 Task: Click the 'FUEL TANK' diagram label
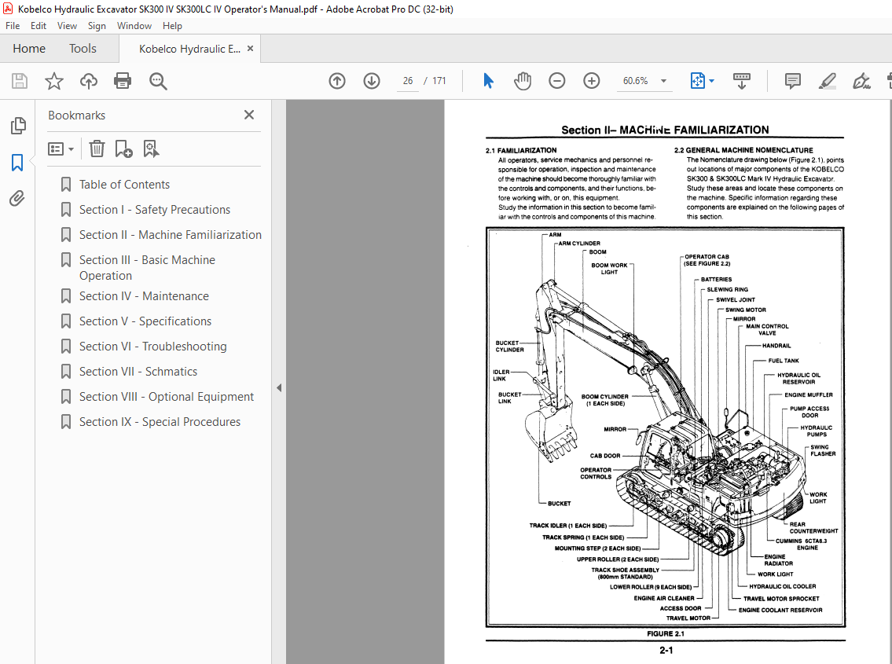pos(784,361)
